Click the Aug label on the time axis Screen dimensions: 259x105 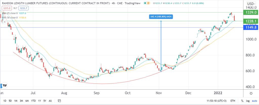click(64, 93)
